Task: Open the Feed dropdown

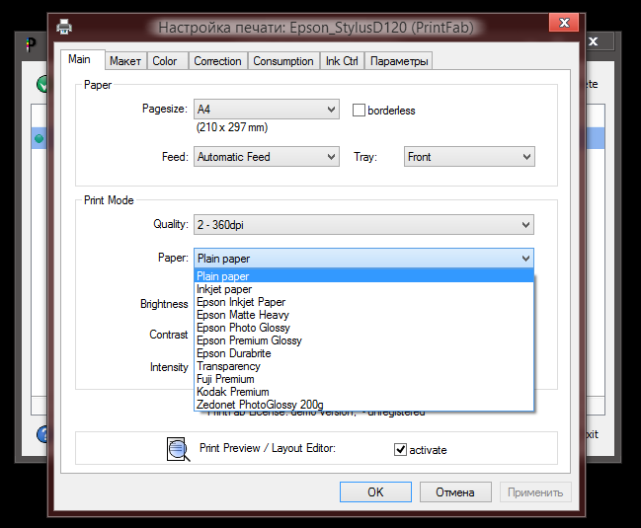Action: coord(267,156)
